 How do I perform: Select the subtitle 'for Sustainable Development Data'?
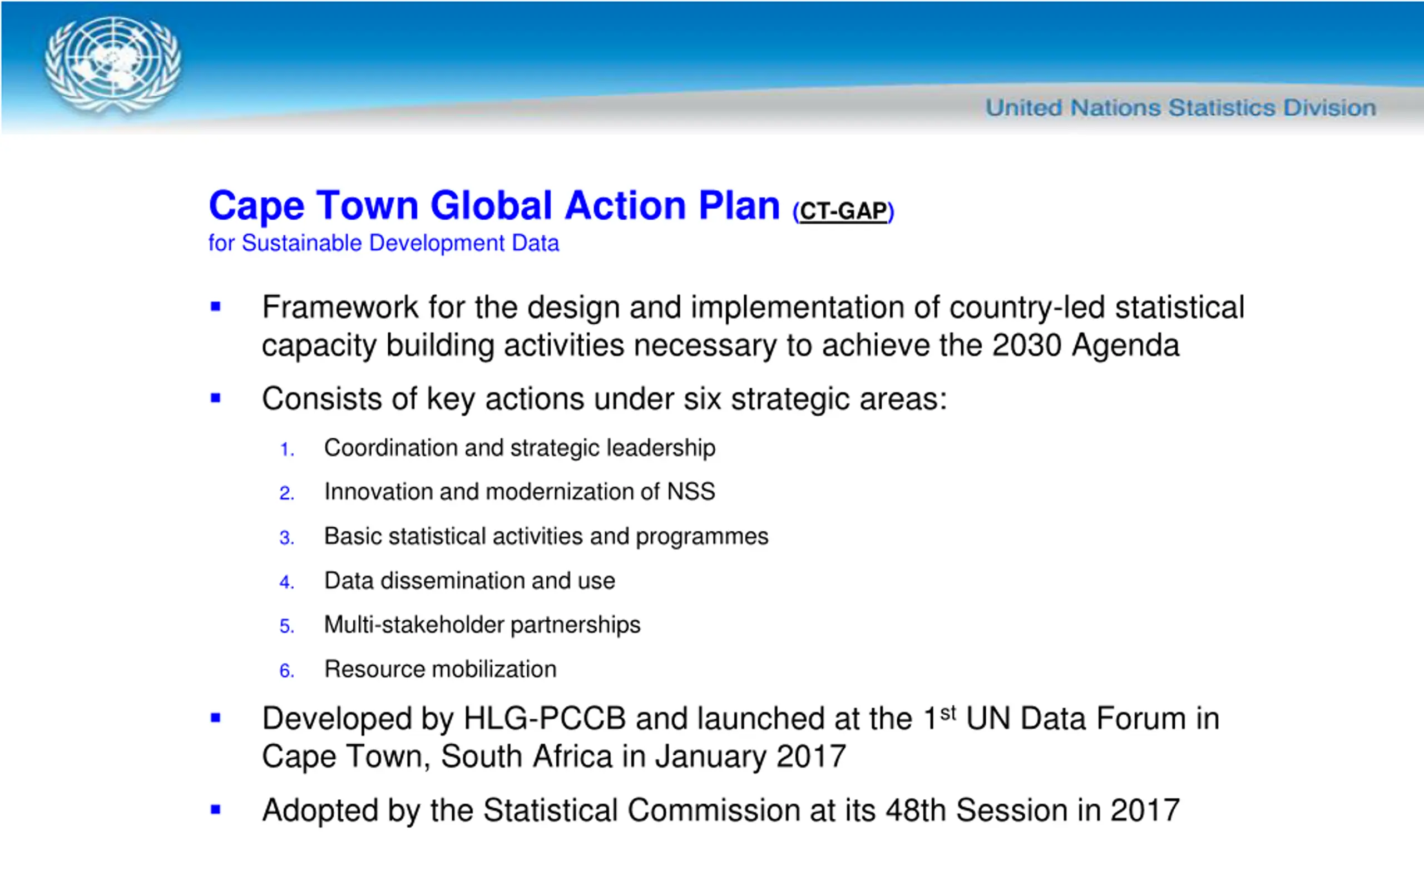tap(384, 243)
